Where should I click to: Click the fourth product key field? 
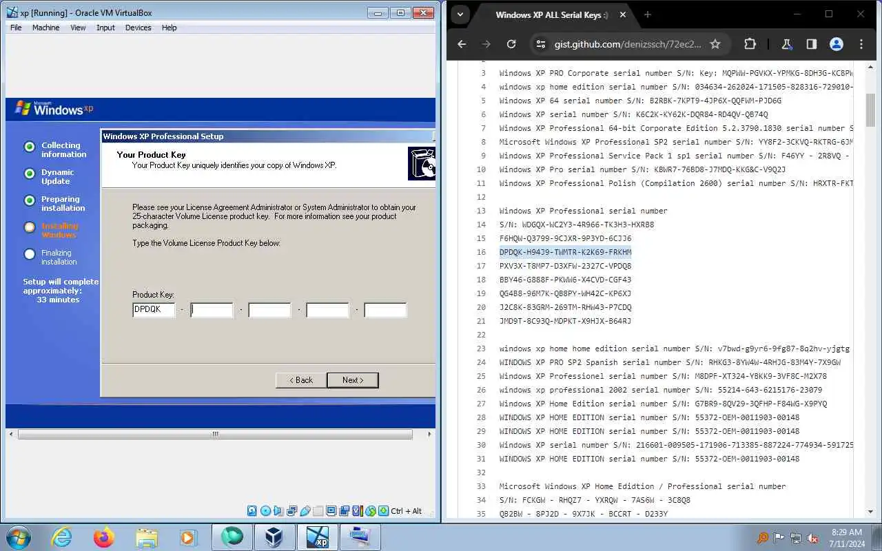point(327,310)
